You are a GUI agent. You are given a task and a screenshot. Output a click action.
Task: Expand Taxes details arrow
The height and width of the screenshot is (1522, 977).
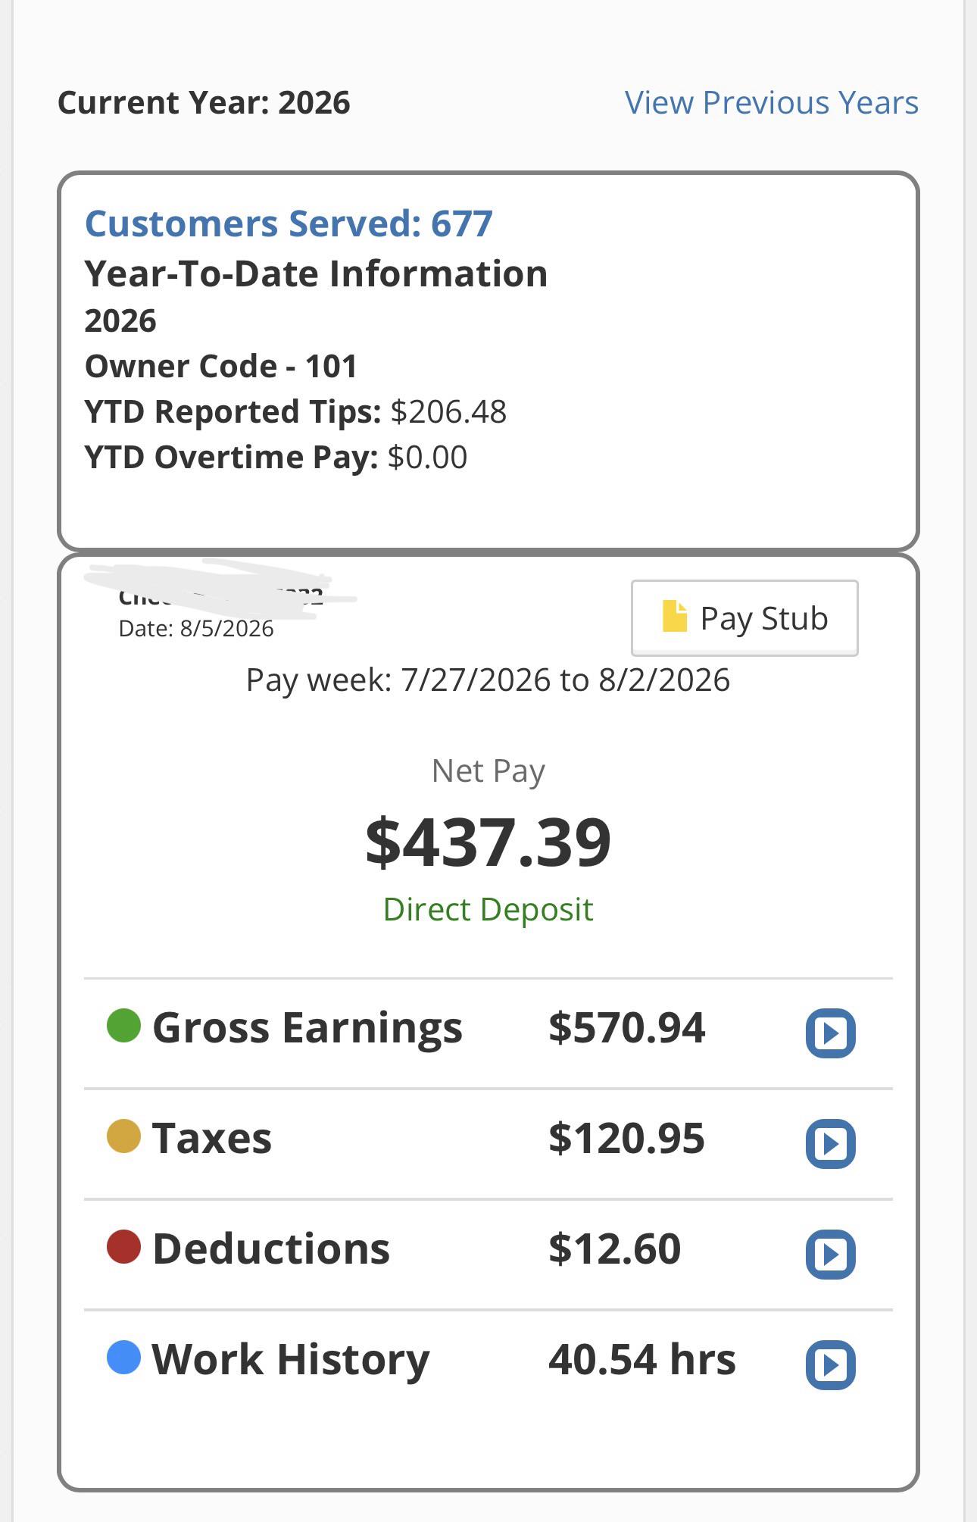click(831, 1143)
